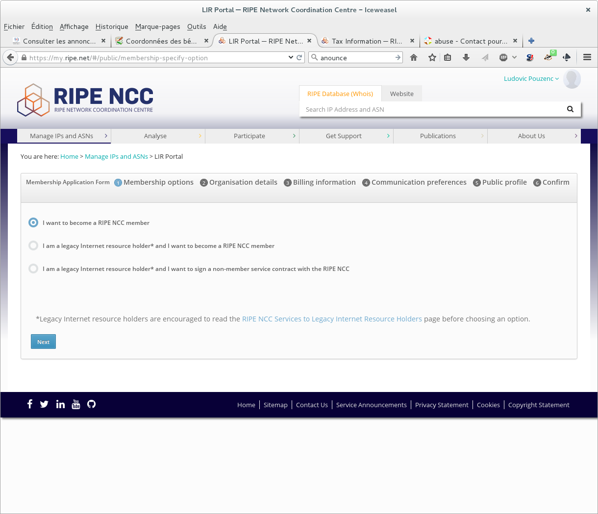Submit the RIPE Database search magnifier
598x514 pixels.
[x=570, y=109]
